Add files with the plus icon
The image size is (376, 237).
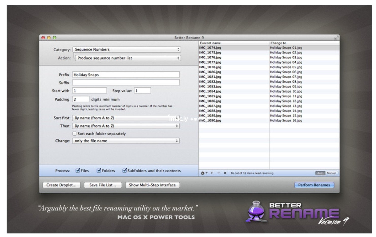point(212,173)
